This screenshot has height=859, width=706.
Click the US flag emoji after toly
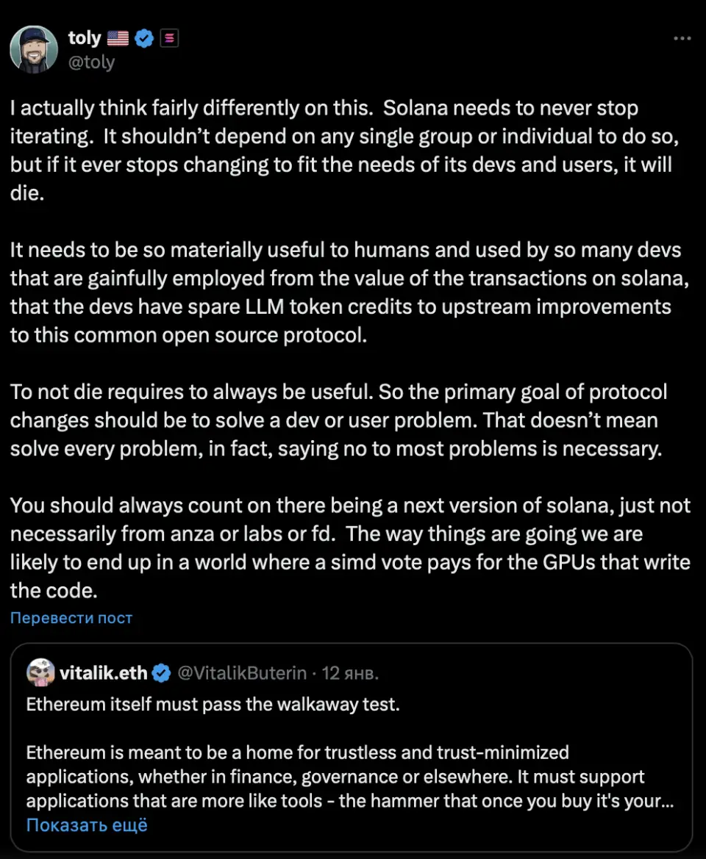pyautogui.click(x=118, y=38)
